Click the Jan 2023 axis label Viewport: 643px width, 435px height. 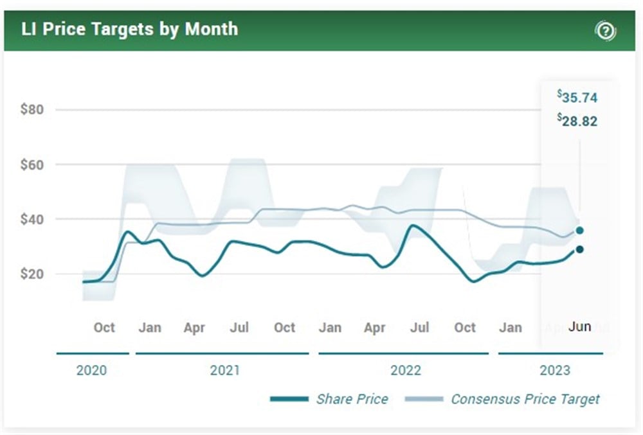point(510,327)
